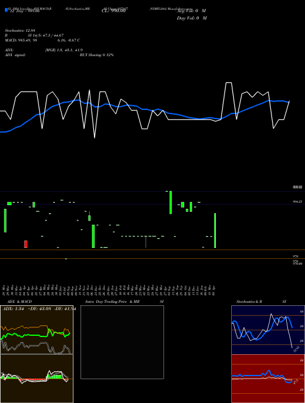Click the 'ADX signal:' label
This screenshot has height=403, width=305.
(15, 55)
